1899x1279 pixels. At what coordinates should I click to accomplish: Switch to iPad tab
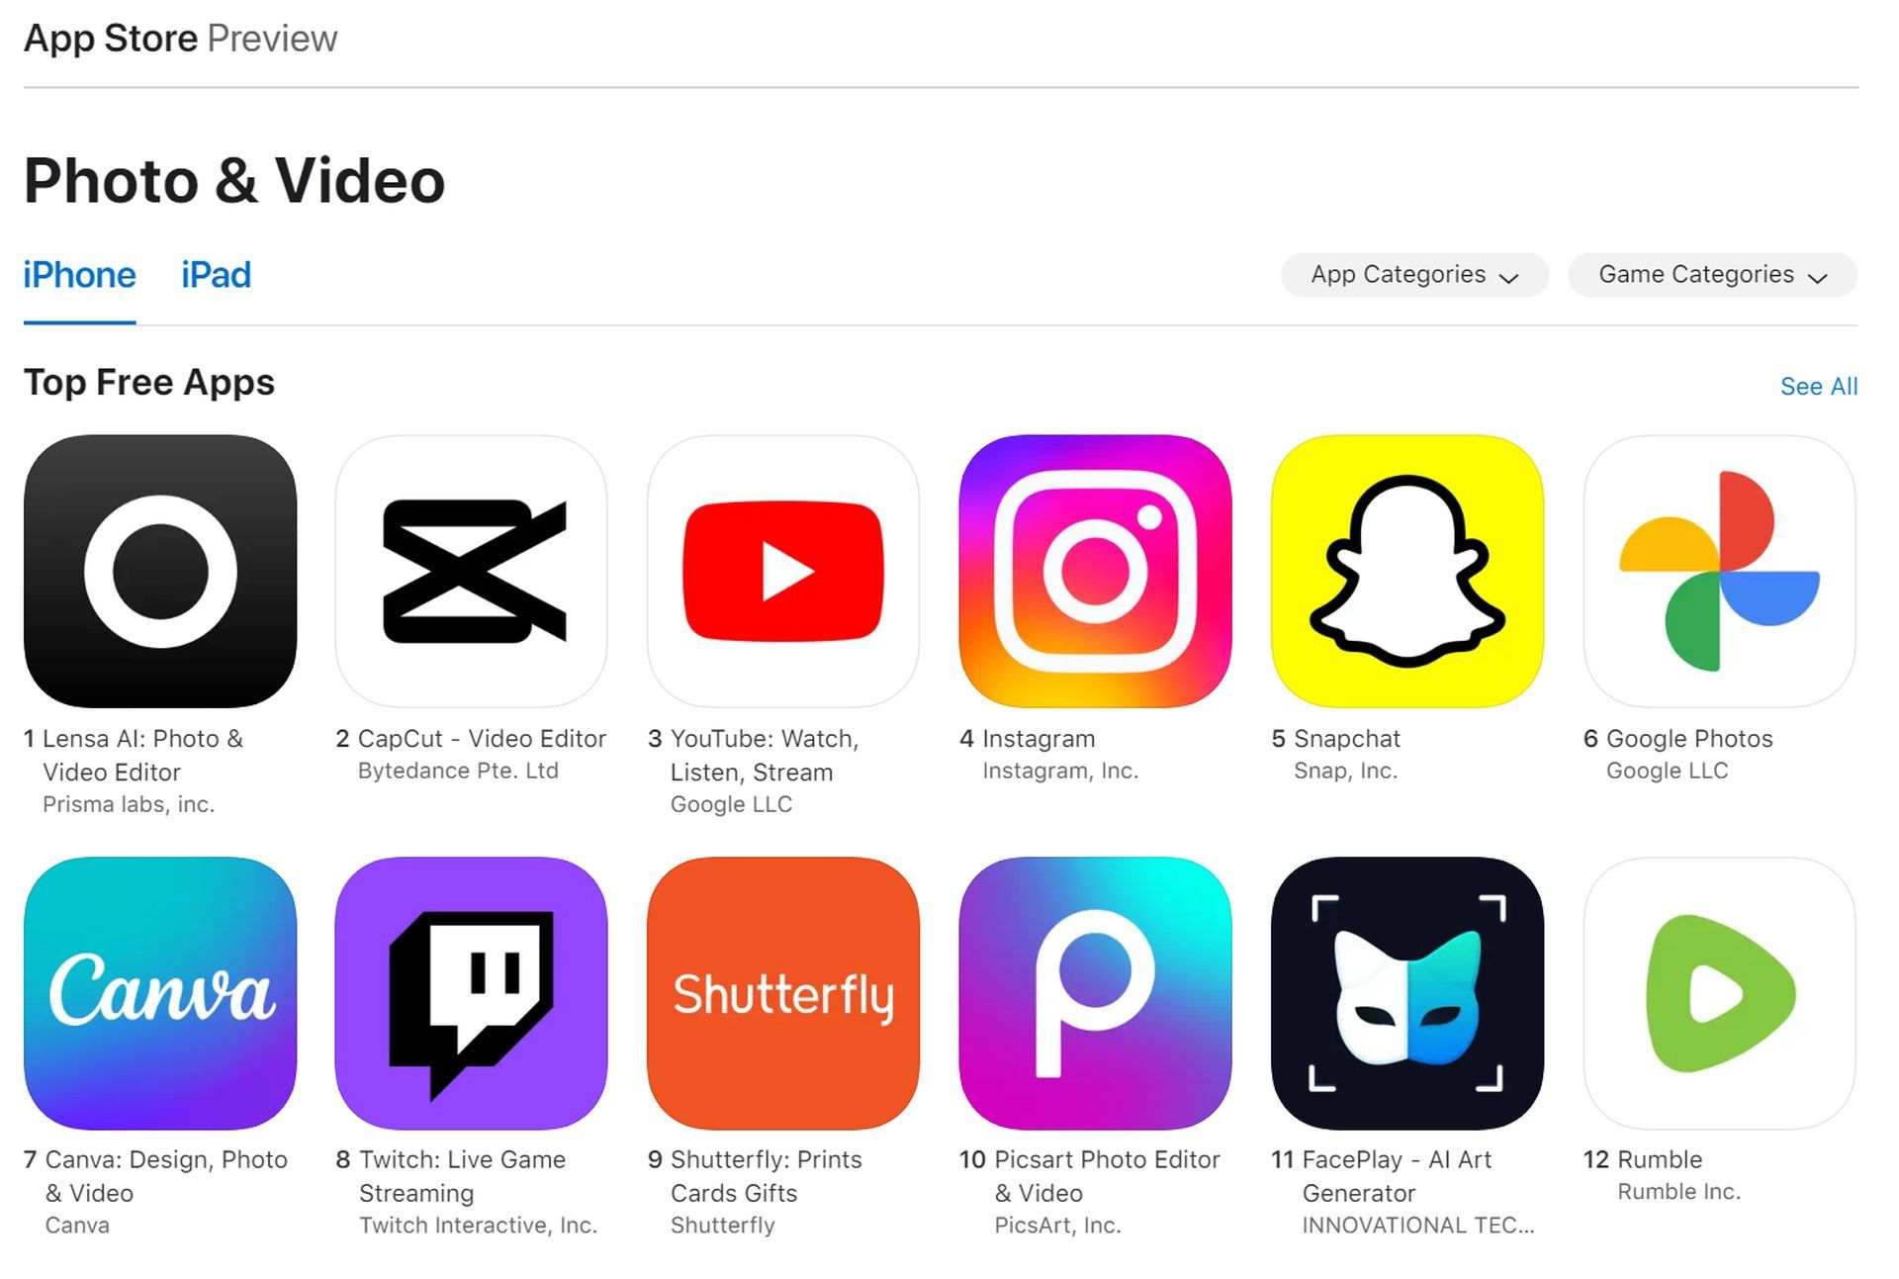[216, 274]
